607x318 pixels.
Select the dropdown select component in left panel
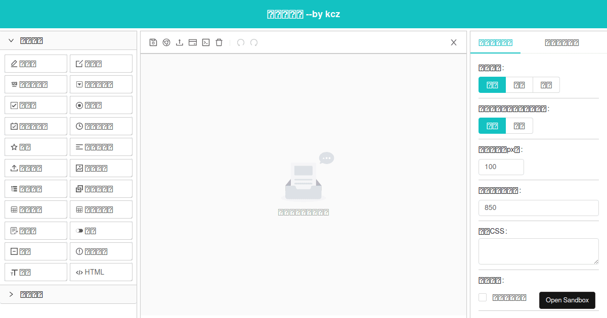(x=101, y=84)
